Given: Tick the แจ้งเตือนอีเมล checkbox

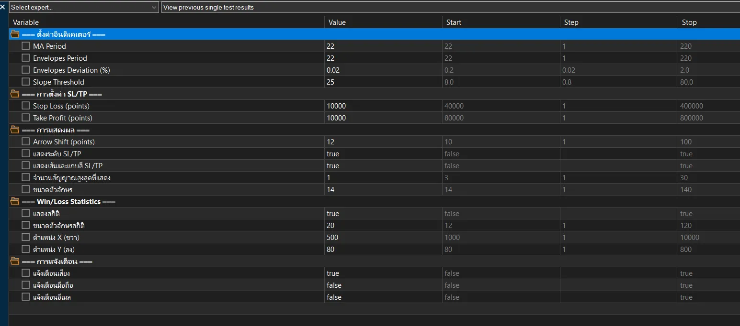Looking at the screenshot, I should (x=26, y=297).
